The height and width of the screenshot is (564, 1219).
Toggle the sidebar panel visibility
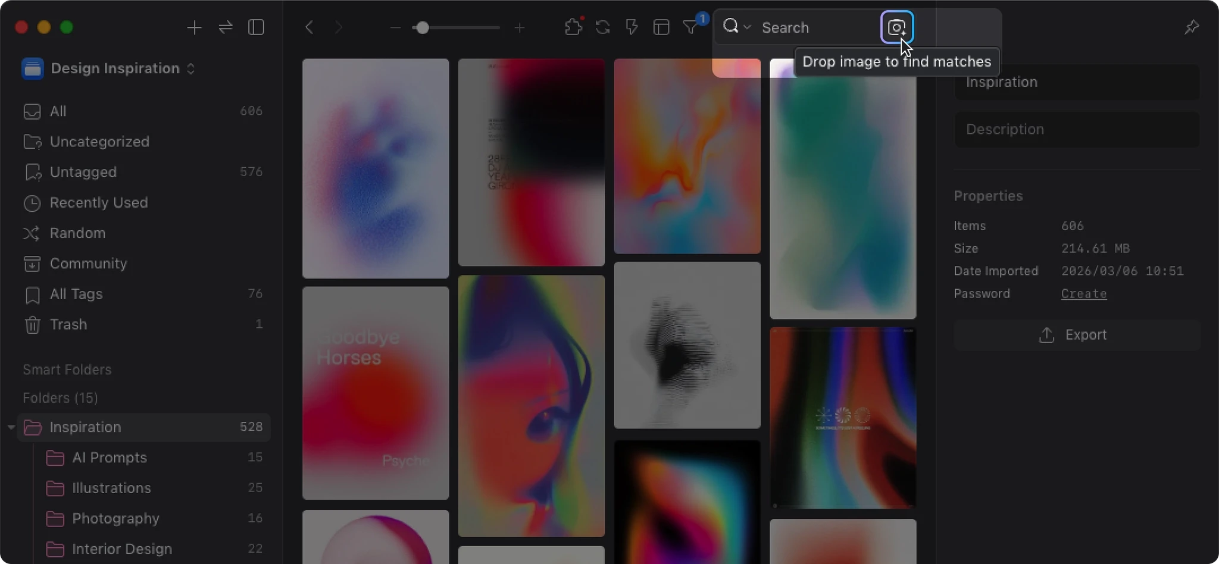click(256, 27)
